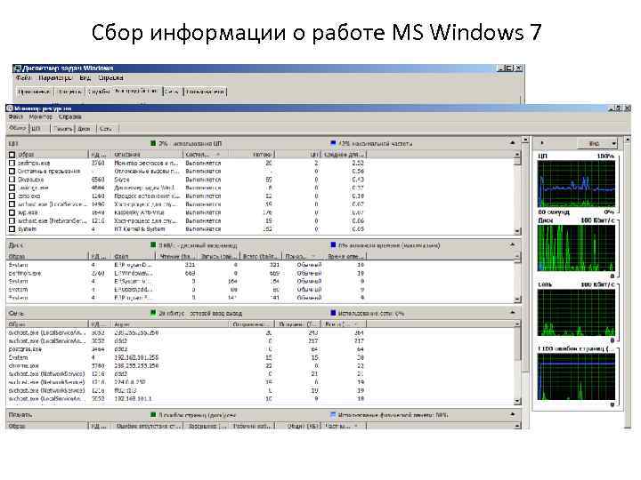This screenshot has height=480, width=641.
Task: Collapse the Сеть section with its arrow
Action: (x=513, y=312)
